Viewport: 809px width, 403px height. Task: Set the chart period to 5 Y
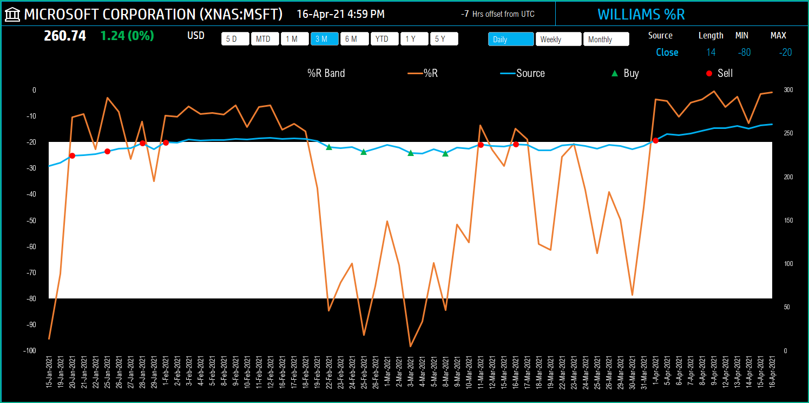point(444,39)
